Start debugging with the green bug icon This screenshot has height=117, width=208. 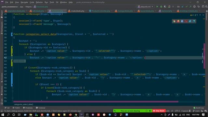pyautogui.click(x=161, y=6)
